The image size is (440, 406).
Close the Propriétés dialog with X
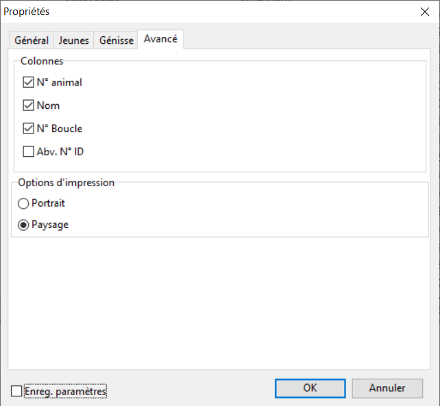tap(423, 12)
